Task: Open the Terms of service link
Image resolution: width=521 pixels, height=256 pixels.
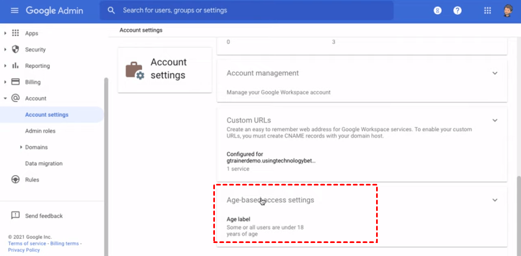Action: (27, 244)
